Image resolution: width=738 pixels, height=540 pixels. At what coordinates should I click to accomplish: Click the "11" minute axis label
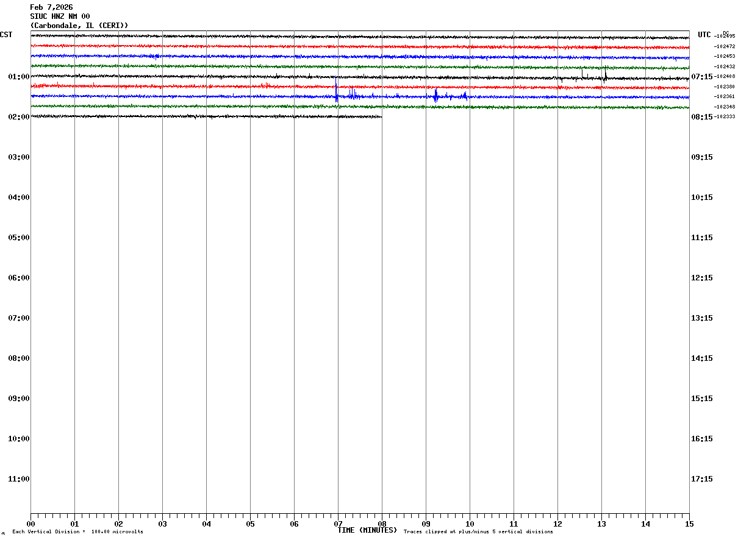pyautogui.click(x=514, y=524)
